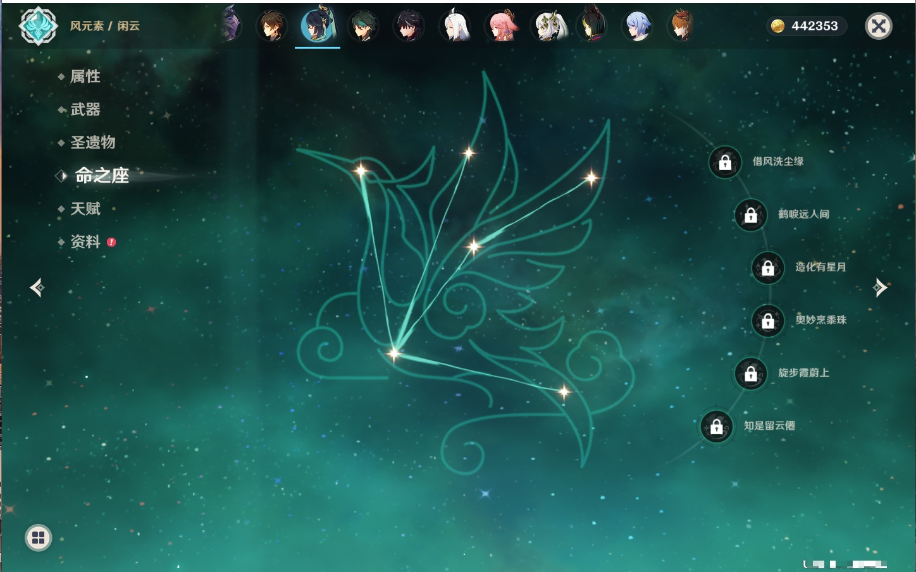Click the lock icon beside 知是留云僊
Viewport: 916px width, 572px height.
[x=717, y=427]
